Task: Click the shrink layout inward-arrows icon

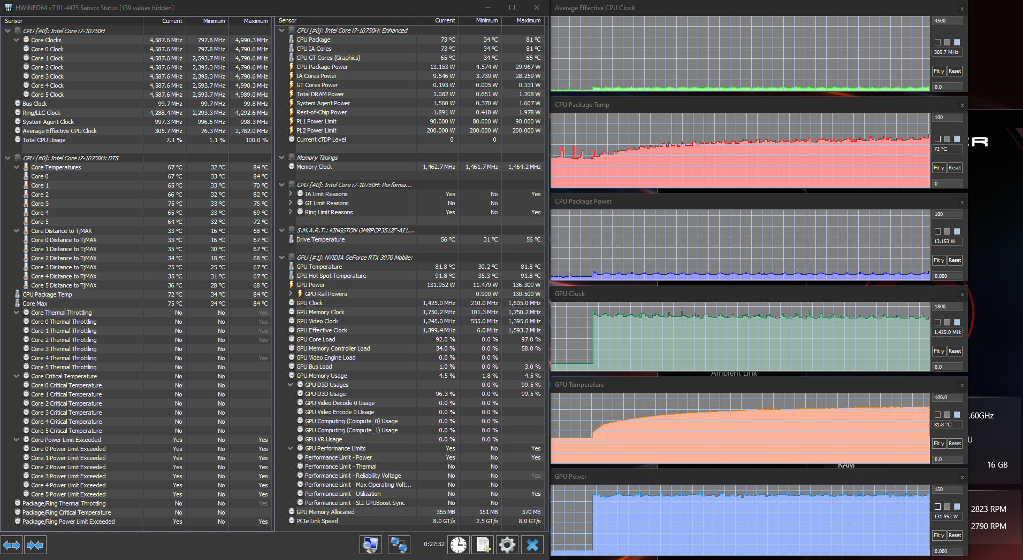Action: (x=35, y=545)
